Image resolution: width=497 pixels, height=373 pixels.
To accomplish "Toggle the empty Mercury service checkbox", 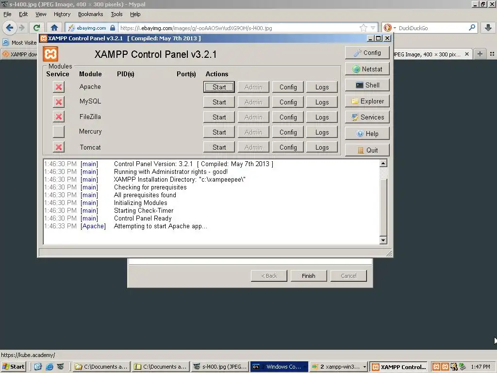I will pos(59,132).
